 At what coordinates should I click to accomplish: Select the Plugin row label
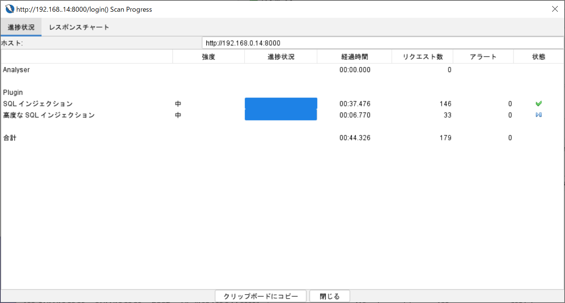(13, 92)
